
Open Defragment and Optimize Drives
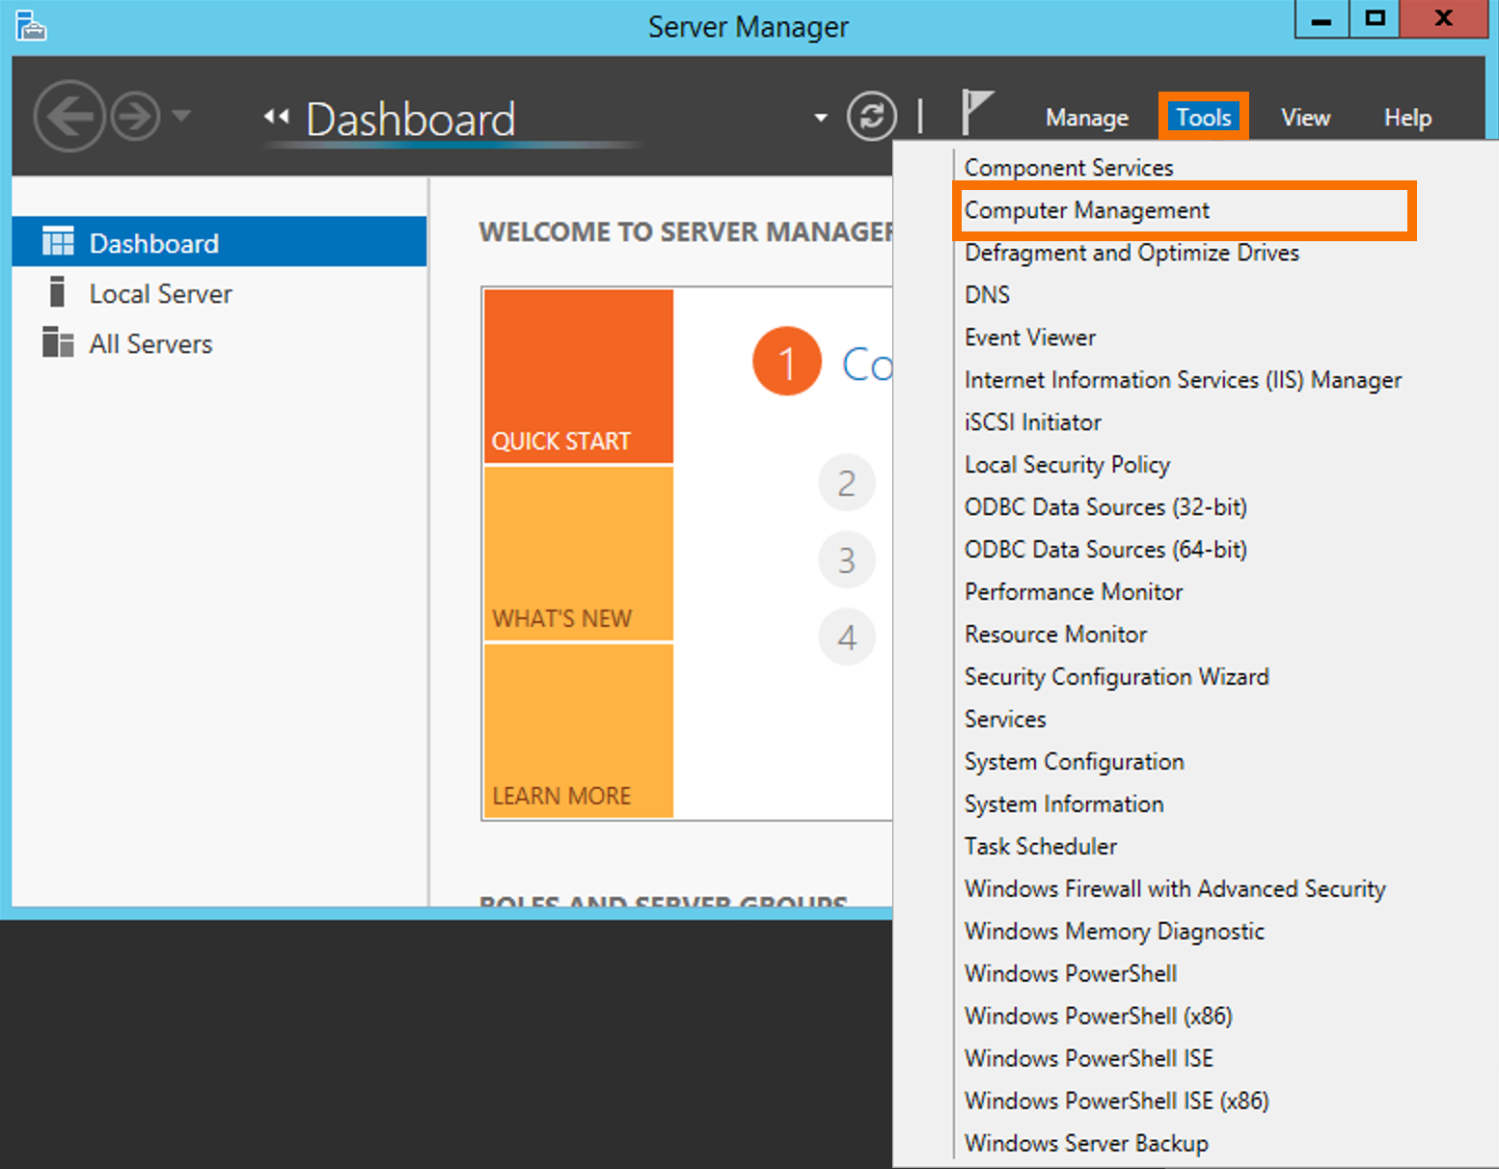1131,253
